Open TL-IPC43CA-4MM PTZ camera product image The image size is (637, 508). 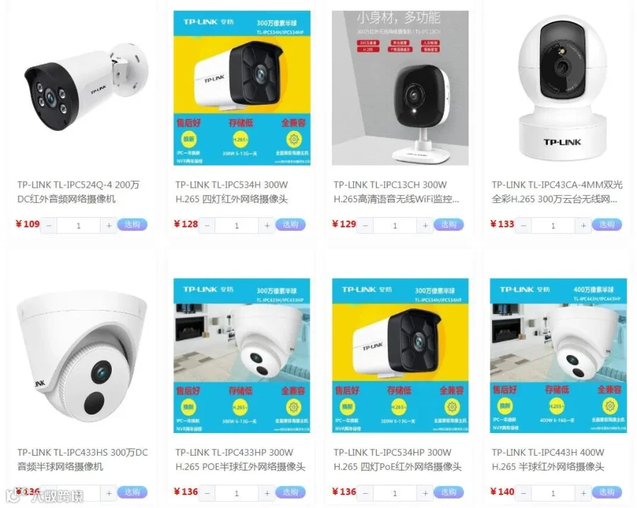tap(563, 88)
